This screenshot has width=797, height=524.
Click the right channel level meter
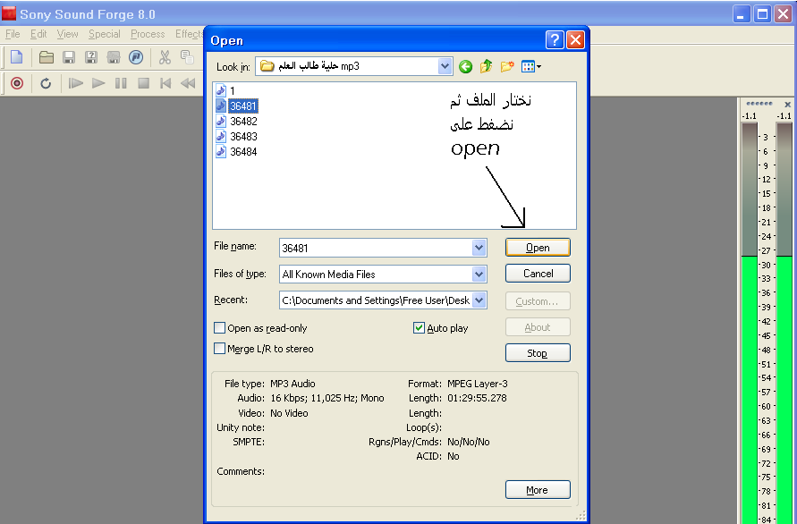pos(784,323)
